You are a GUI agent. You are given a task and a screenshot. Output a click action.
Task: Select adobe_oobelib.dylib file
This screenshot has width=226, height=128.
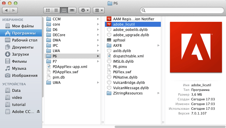(133, 30)
